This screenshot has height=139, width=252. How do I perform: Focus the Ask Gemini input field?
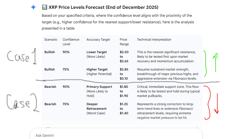(x=114, y=135)
